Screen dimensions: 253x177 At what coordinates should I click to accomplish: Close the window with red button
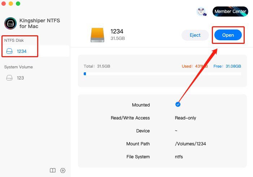click(x=4, y=4)
